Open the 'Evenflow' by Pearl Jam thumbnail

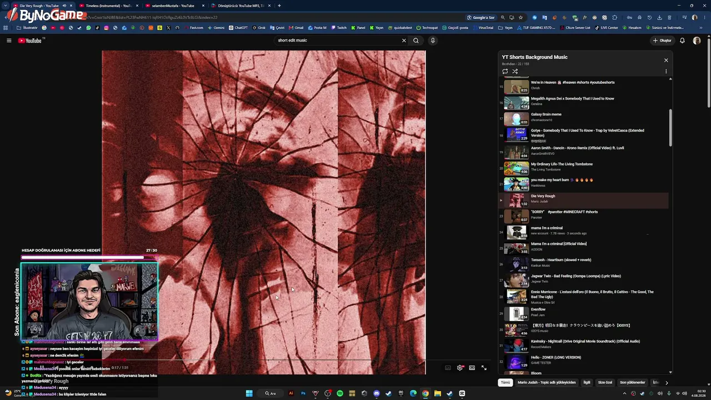(x=516, y=313)
